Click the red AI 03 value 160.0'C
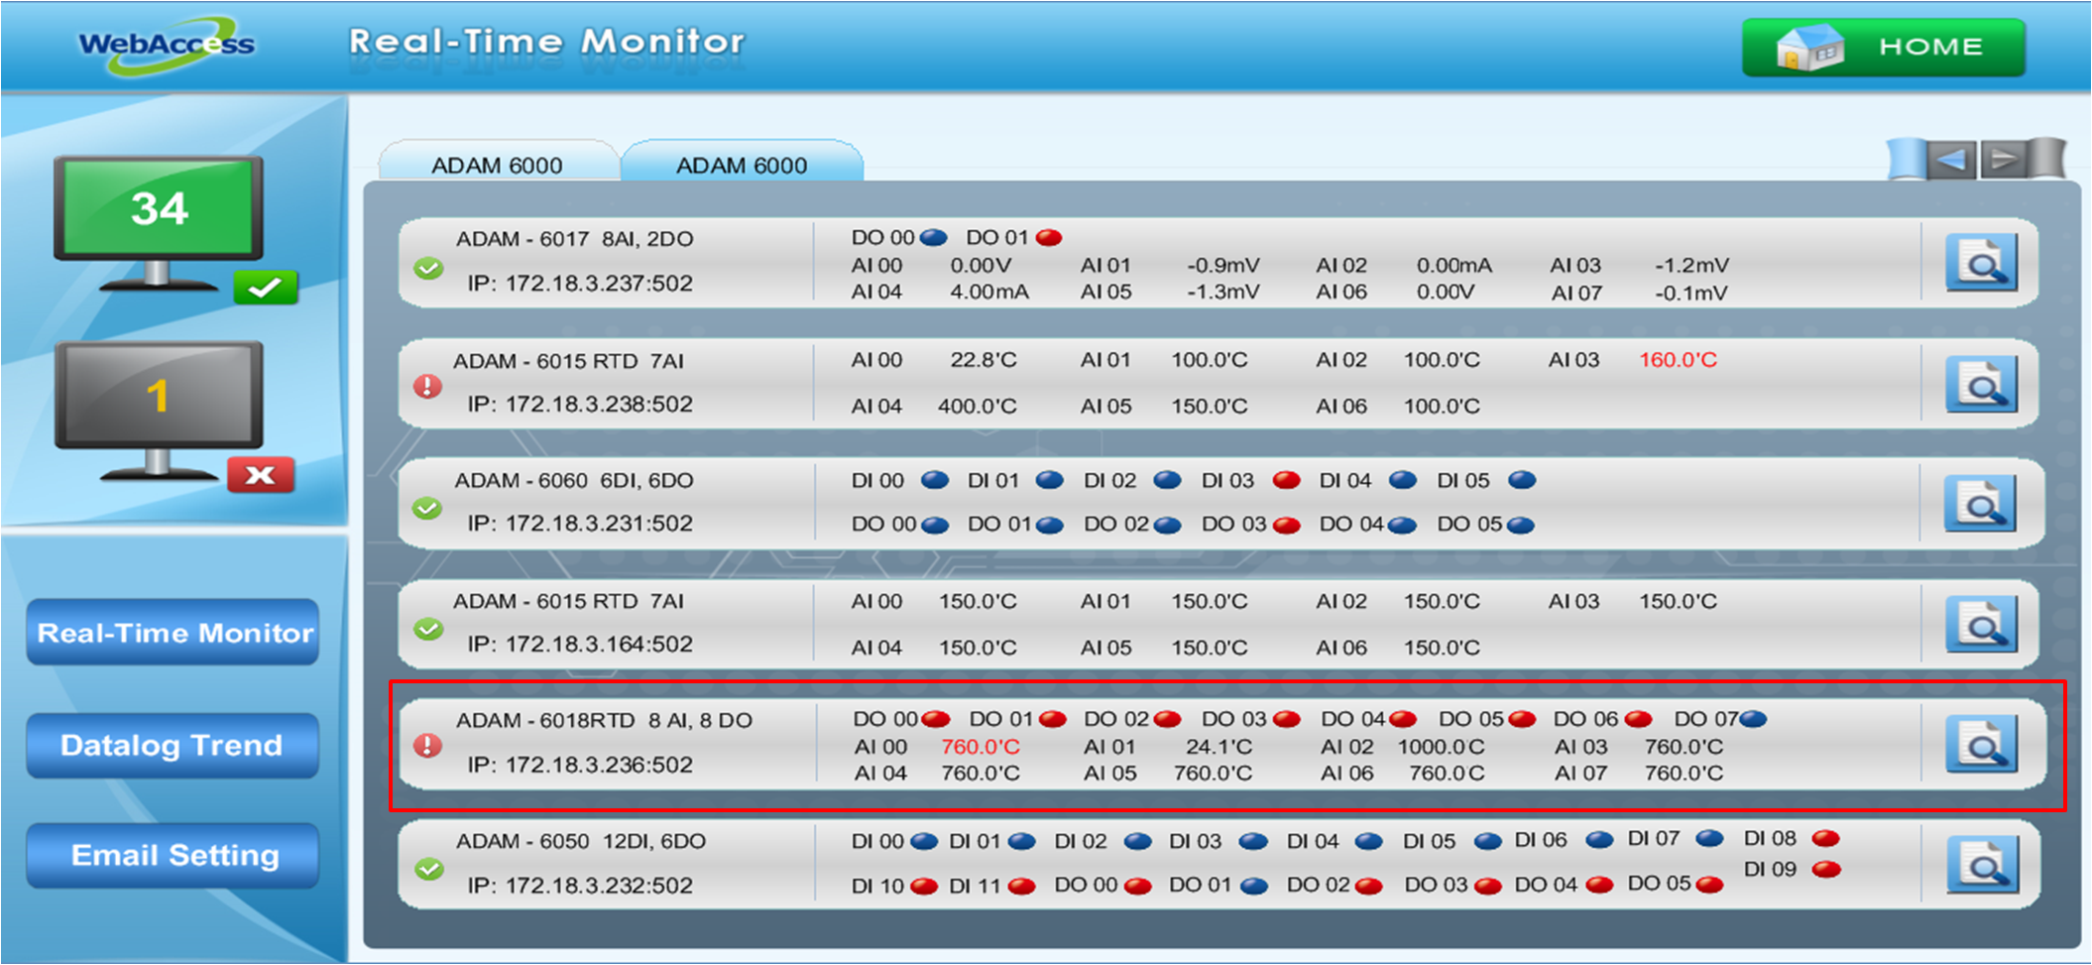This screenshot has height=965, width=2092. pyautogui.click(x=1678, y=360)
